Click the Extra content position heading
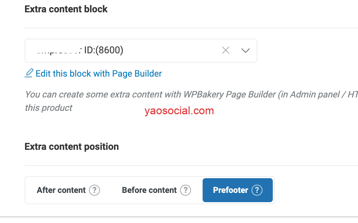This screenshot has height=223, width=358. 72,147
